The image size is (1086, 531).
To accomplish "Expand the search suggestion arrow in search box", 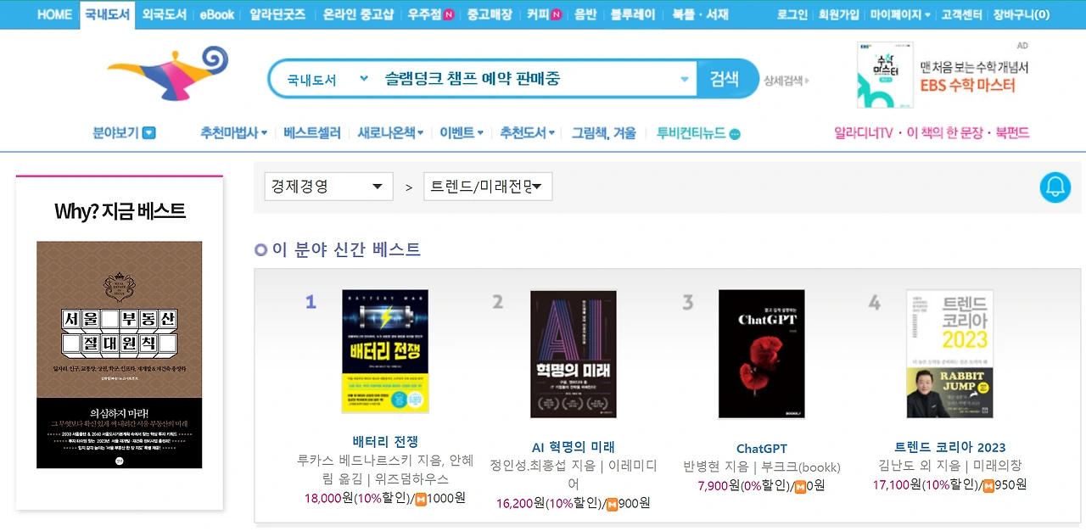I will [x=685, y=80].
